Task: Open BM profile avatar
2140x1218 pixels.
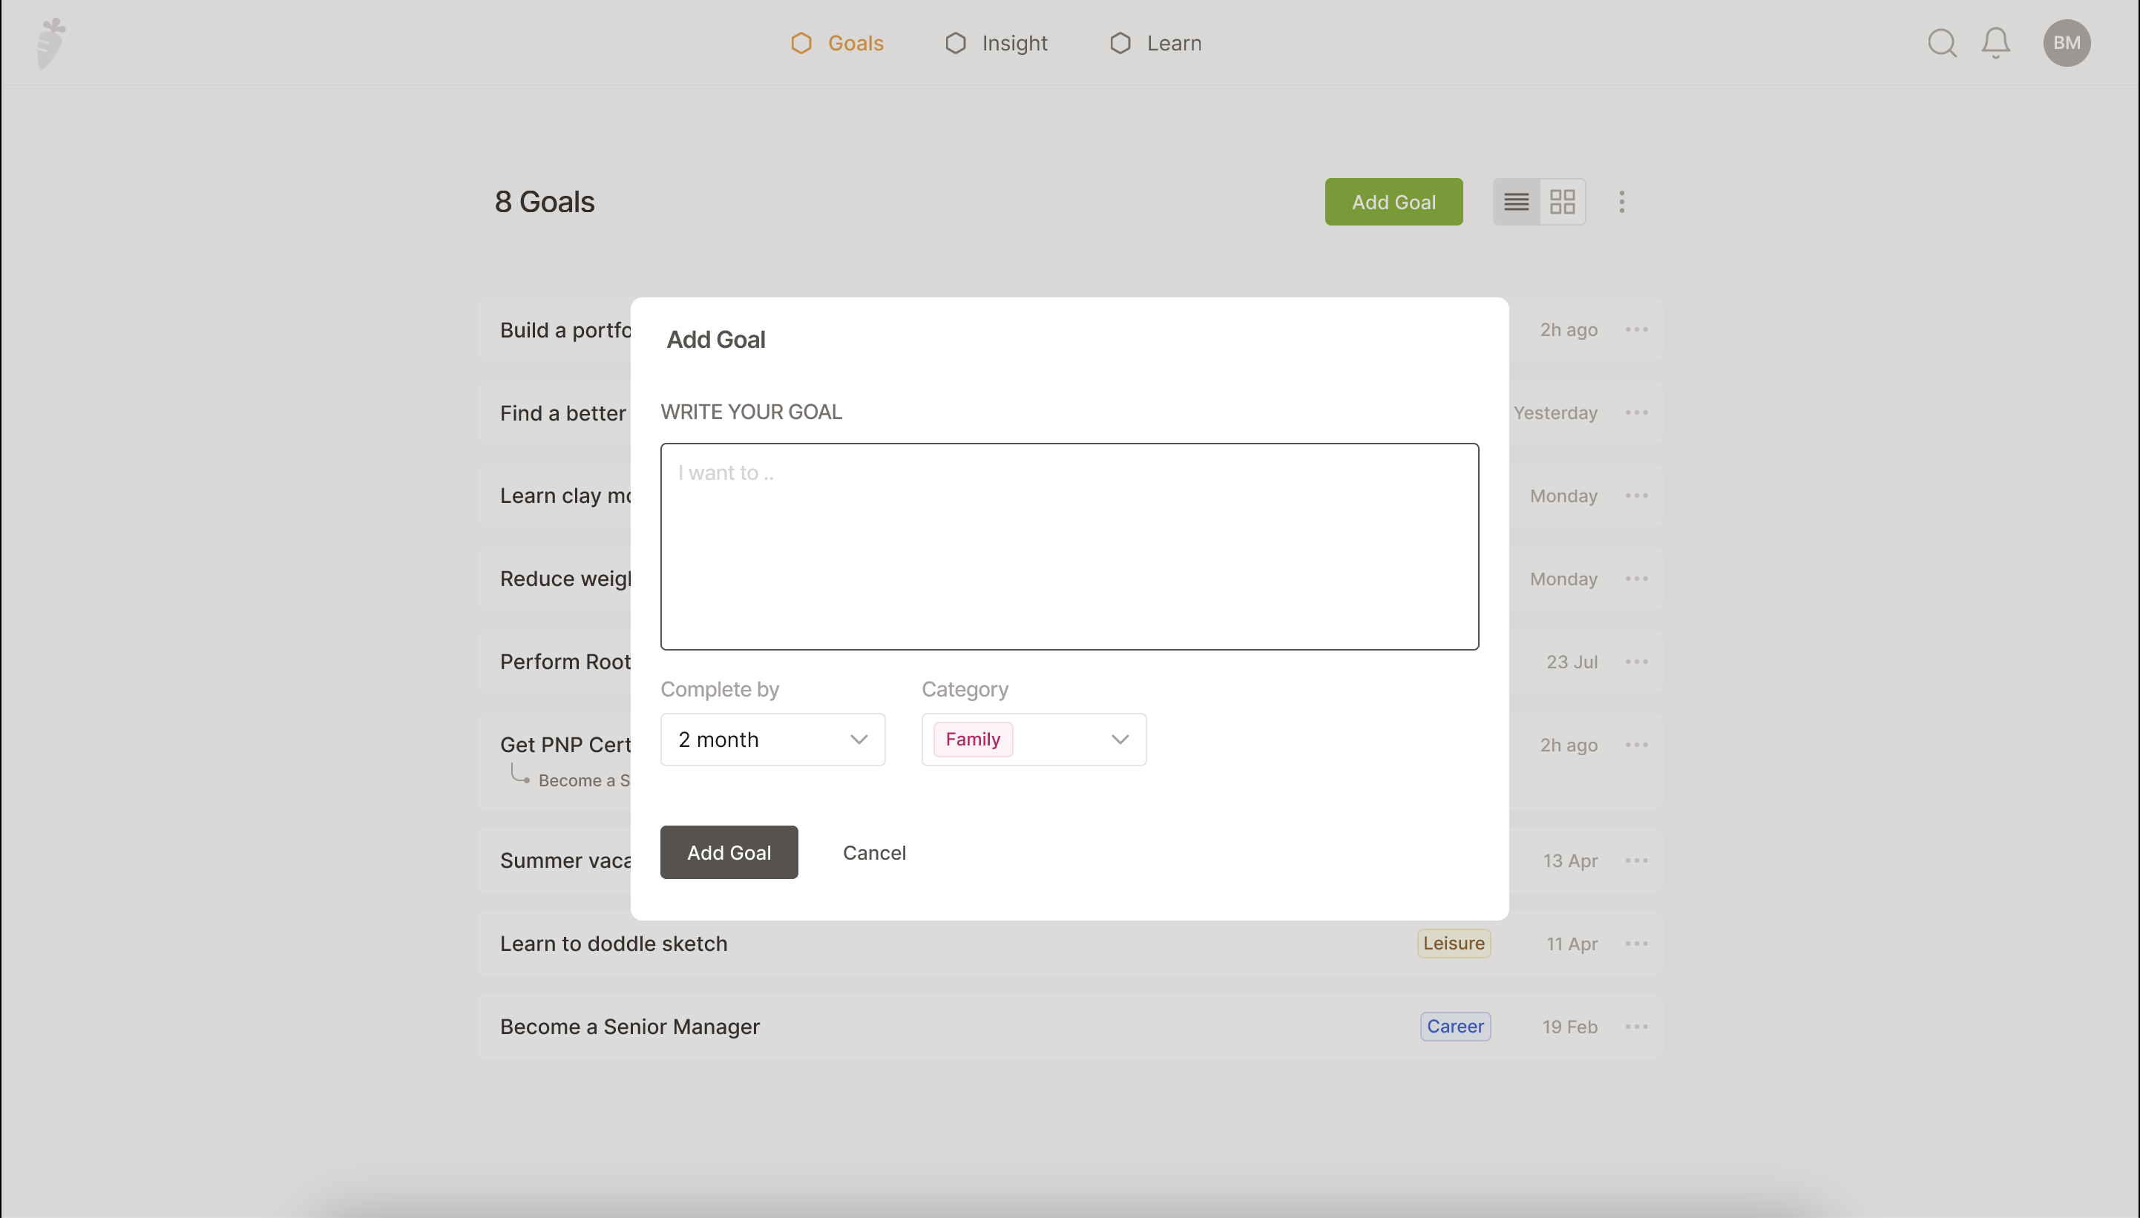Action: click(2066, 43)
